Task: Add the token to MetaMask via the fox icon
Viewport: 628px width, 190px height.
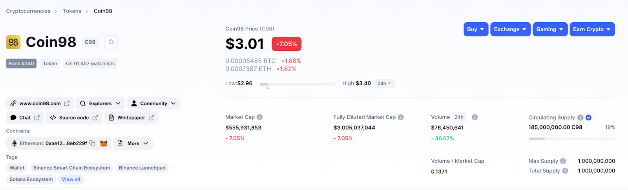Action: pos(104,143)
